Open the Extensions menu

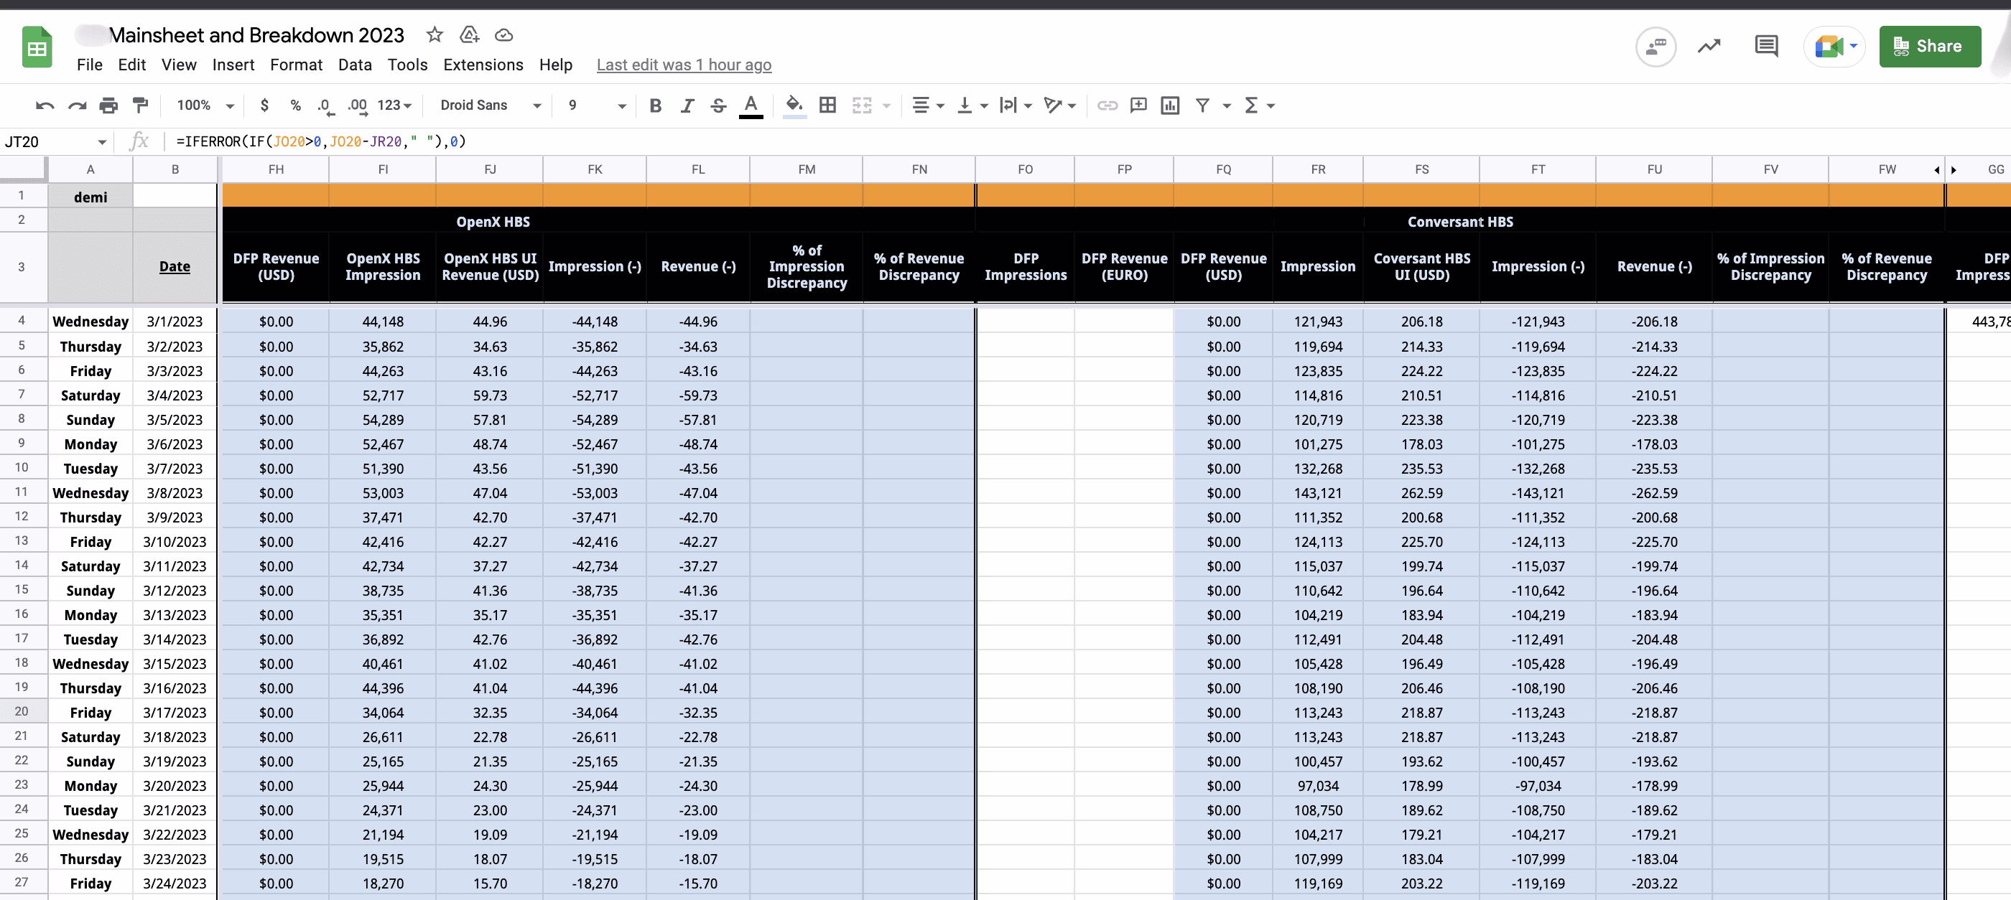[483, 65]
